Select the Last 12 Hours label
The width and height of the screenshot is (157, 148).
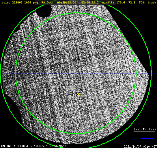(145, 129)
